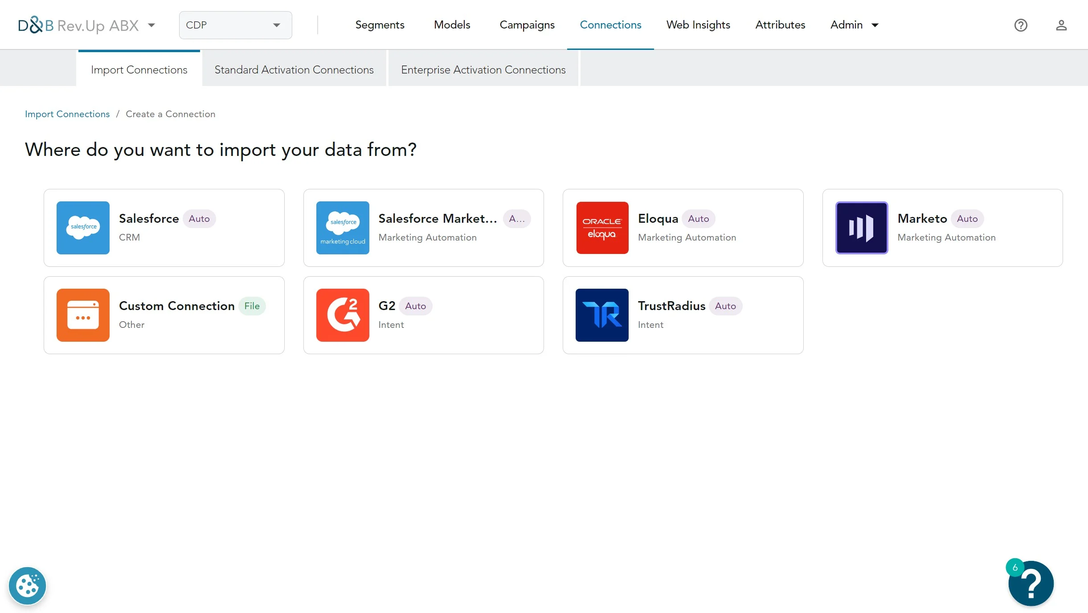Open the Campaigns menu item

click(x=527, y=25)
